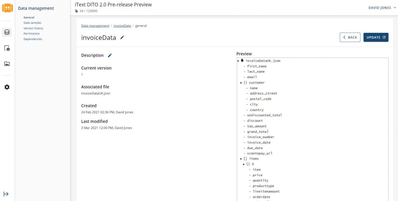398x201 pixels.
Task: Select the template management document icon
Action: [7, 48]
